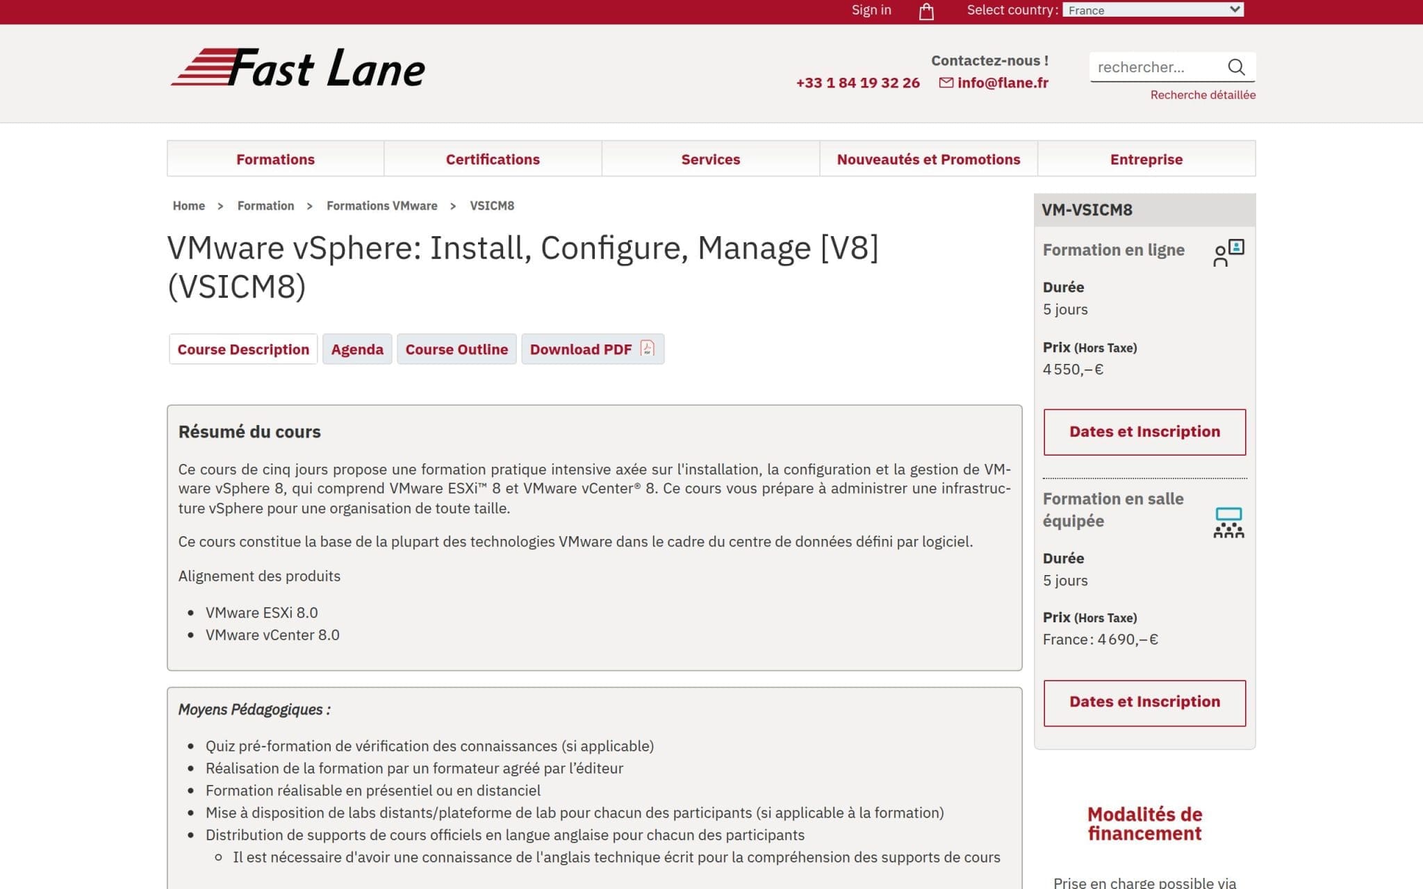The height and width of the screenshot is (889, 1423).
Task: Click the Formation breadcrumb
Action: point(265,206)
